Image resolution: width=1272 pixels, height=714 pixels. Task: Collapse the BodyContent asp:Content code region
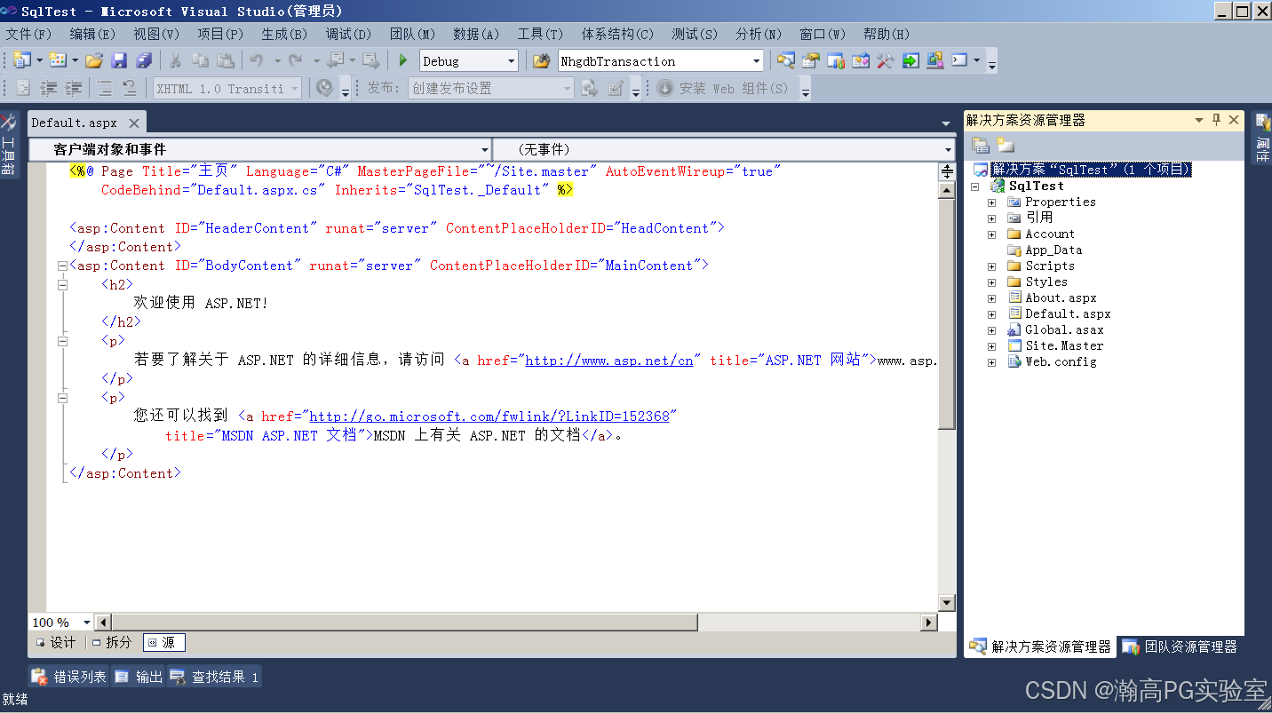(x=62, y=266)
